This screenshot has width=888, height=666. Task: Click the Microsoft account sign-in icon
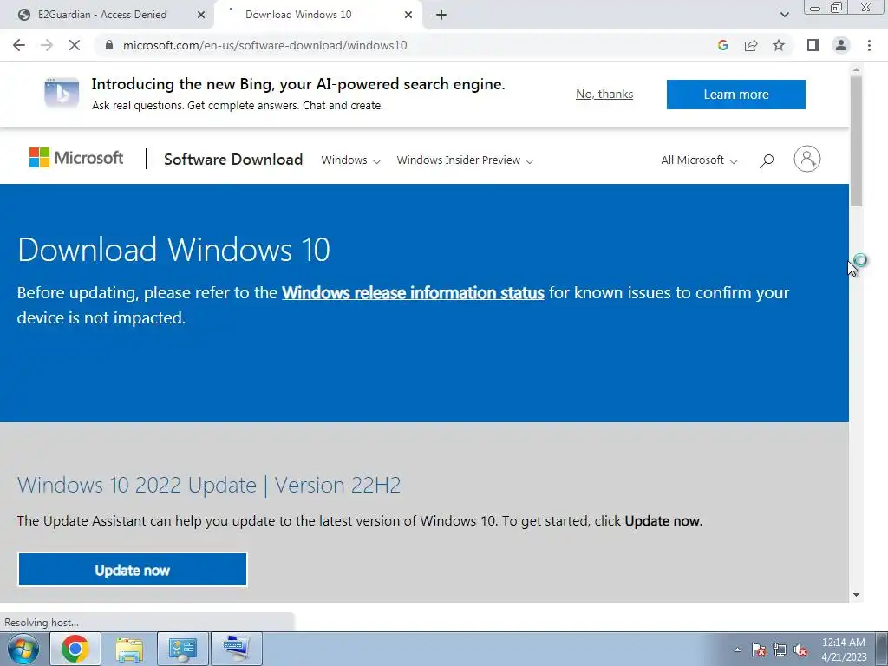click(806, 159)
